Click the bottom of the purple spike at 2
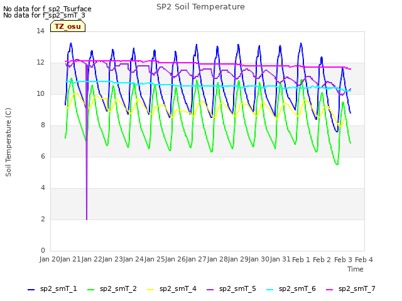The height and width of the screenshot is (301, 402). 87,219
